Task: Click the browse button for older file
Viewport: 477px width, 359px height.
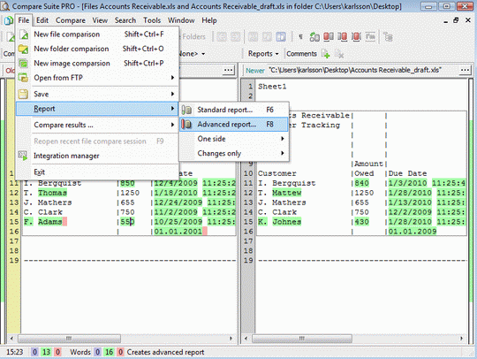Action: [229, 71]
